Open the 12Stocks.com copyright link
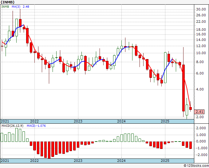Image resolution: width=209 pixels, height=168 pixels. 196,166
